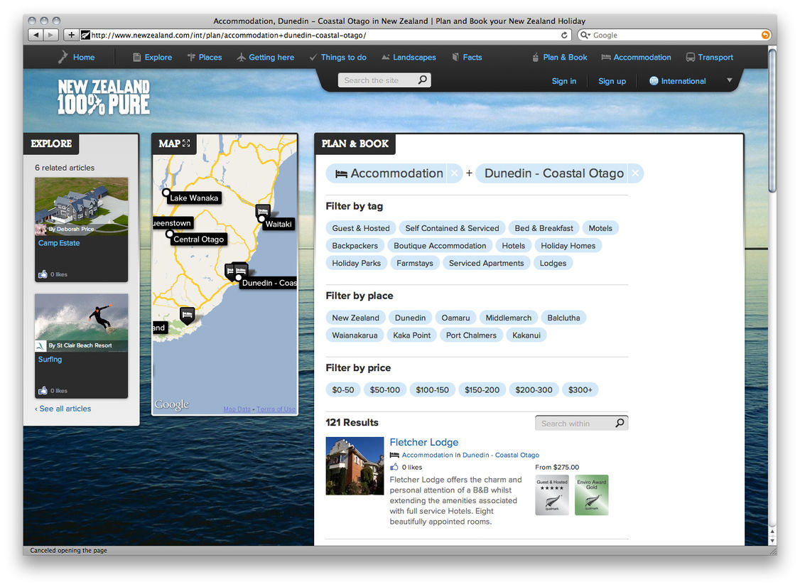800x587 pixels.
Task: Click the browser reload icon in address bar
Action: [565, 35]
